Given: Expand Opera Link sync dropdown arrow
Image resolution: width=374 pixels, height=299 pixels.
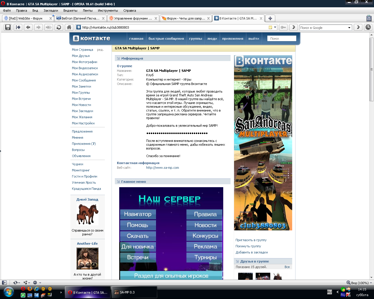Looking at the screenshot, I should coord(19,283).
